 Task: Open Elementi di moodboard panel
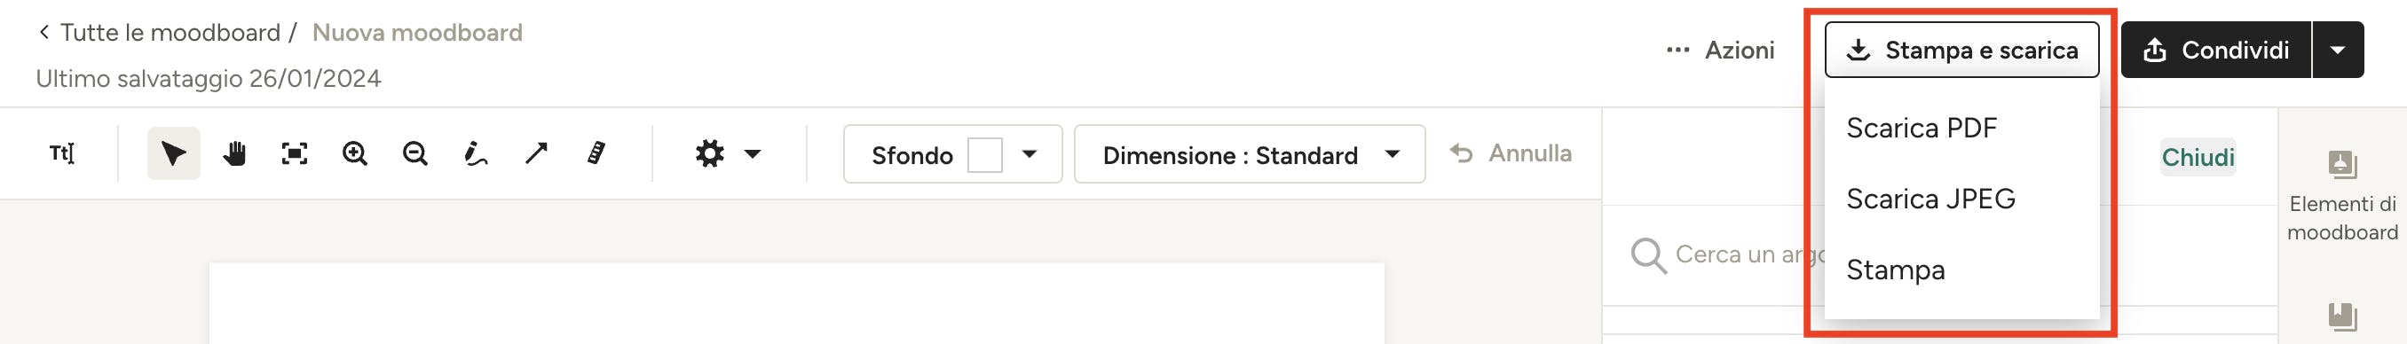coord(2341,197)
